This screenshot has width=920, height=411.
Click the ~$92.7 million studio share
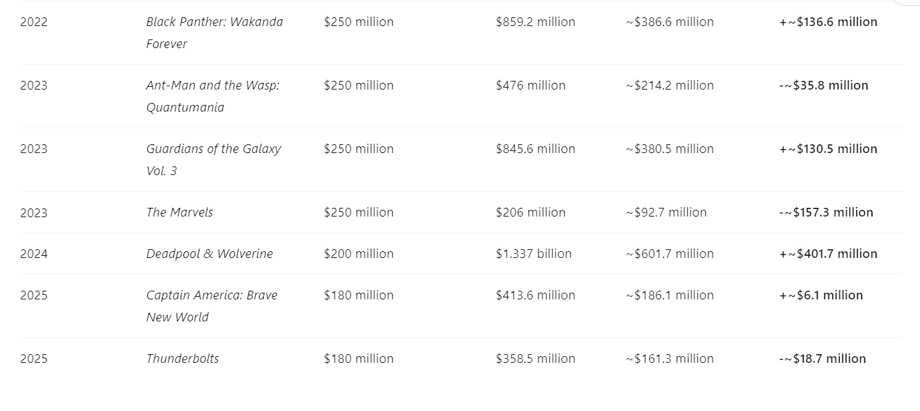(666, 213)
